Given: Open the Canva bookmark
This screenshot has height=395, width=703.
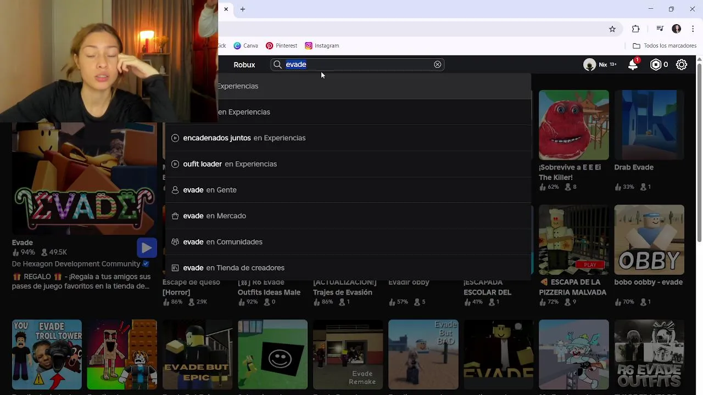Looking at the screenshot, I should 246,46.
